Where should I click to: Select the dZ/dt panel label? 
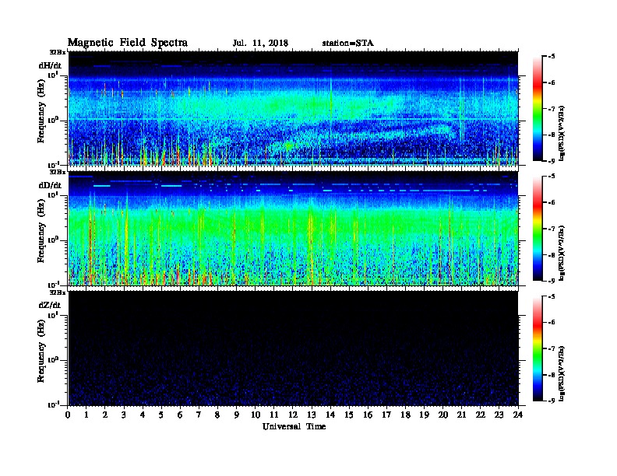(x=50, y=305)
